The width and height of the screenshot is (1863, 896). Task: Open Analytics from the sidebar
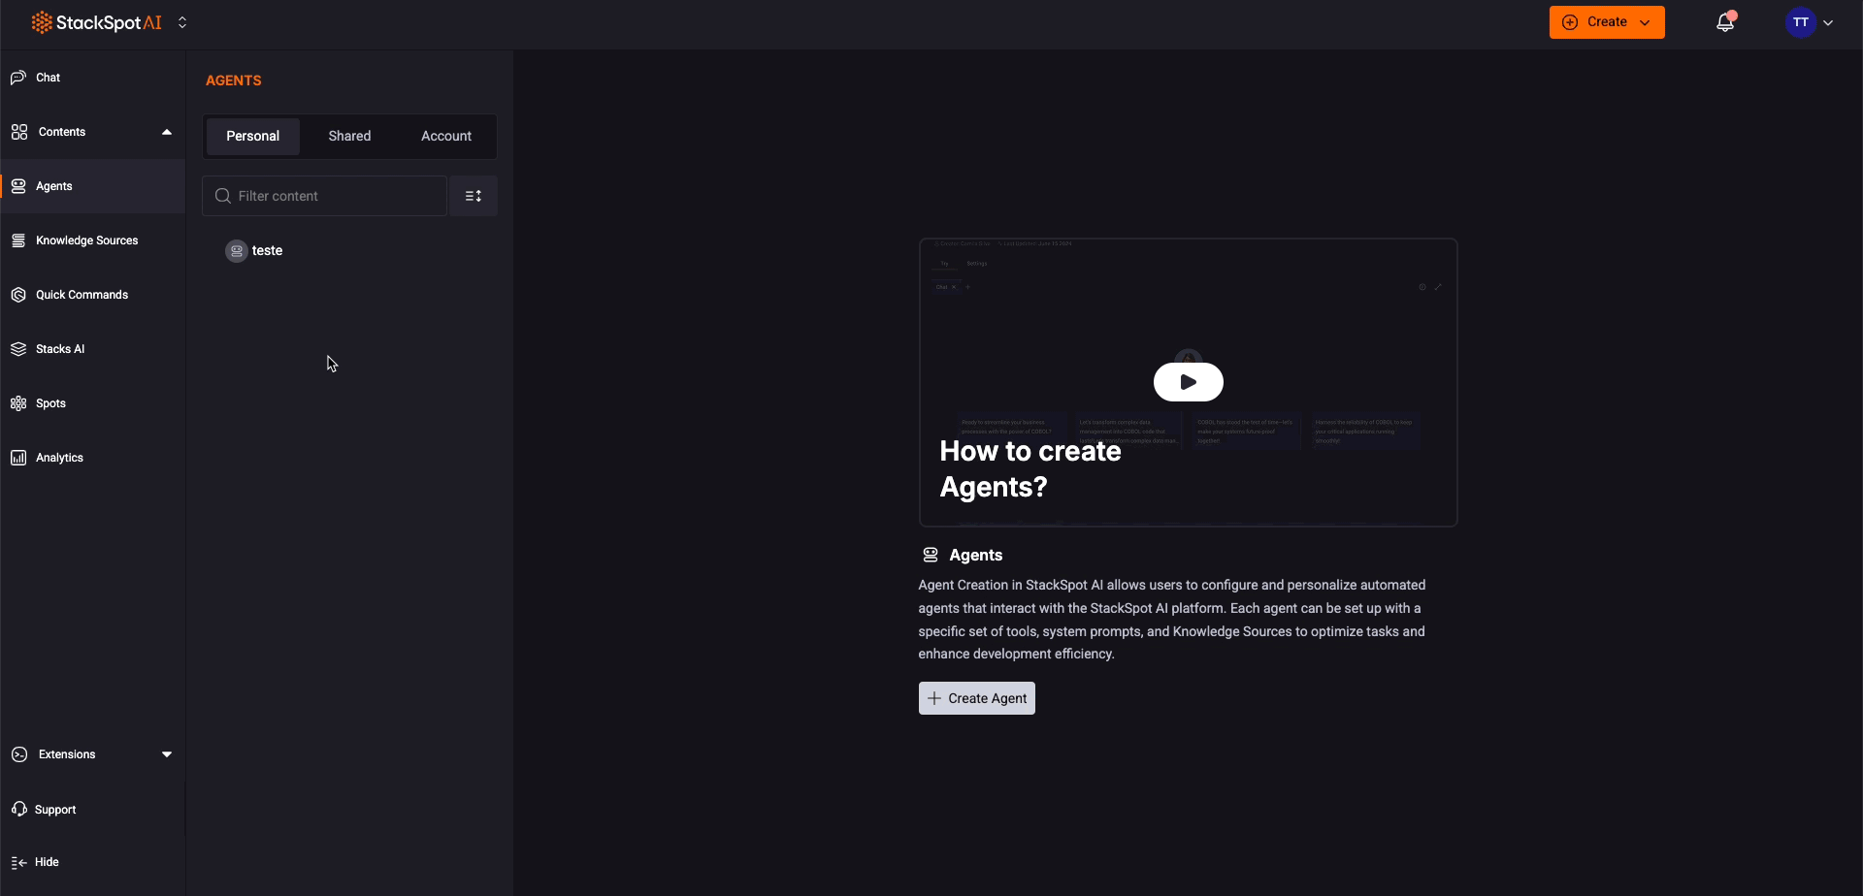(59, 458)
